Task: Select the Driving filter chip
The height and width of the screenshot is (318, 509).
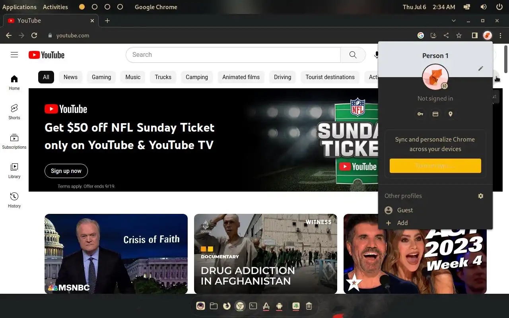Action: 282,77
